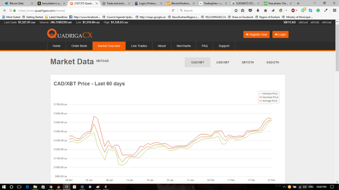The width and height of the screenshot is (339, 190).
Task: Activate the eyedropper color picker extension
Action: click(x=326, y=11)
